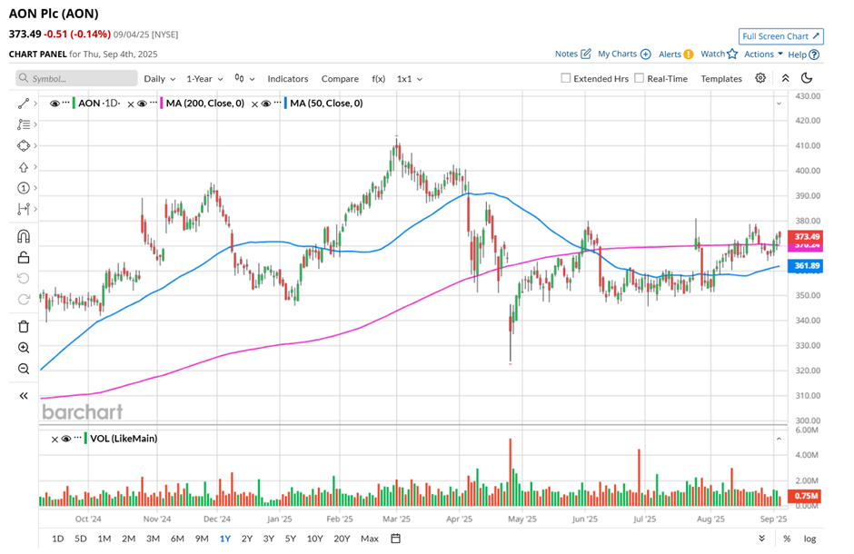The image size is (854, 554).
Task: Select the 1D time range
Action: [58, 539]
